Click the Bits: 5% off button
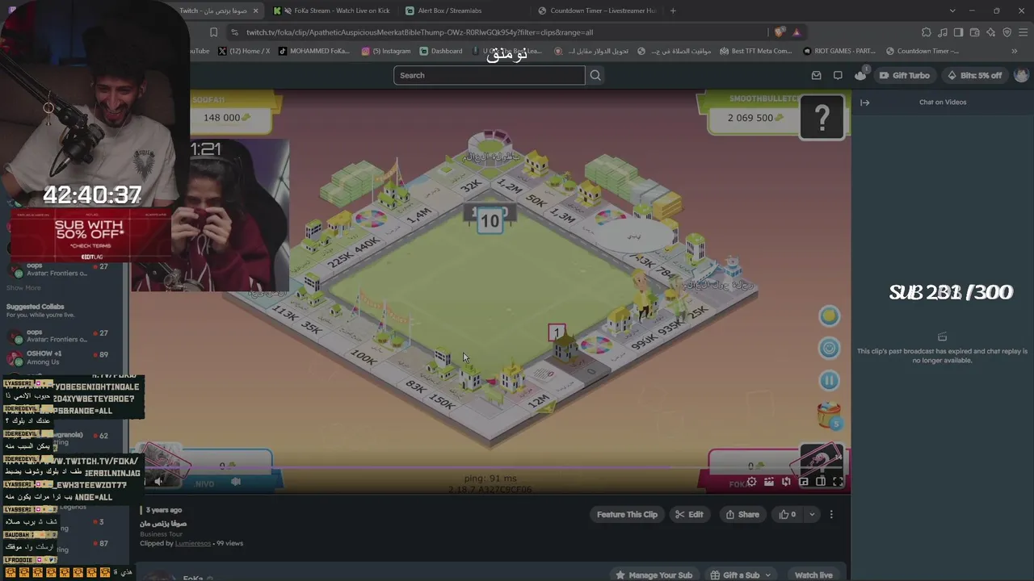 [973, 75]
